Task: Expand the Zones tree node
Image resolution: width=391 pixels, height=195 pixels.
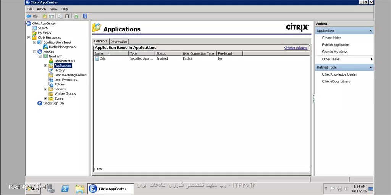Action: click(x=45, y=98)
